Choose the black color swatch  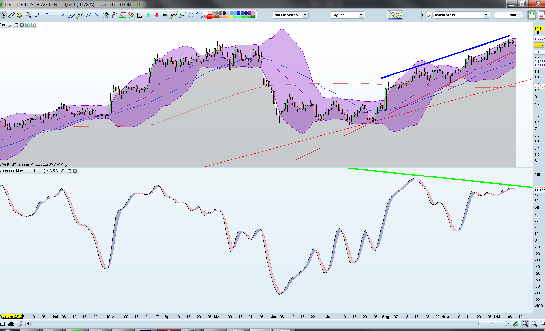click(x=225, y=13)
